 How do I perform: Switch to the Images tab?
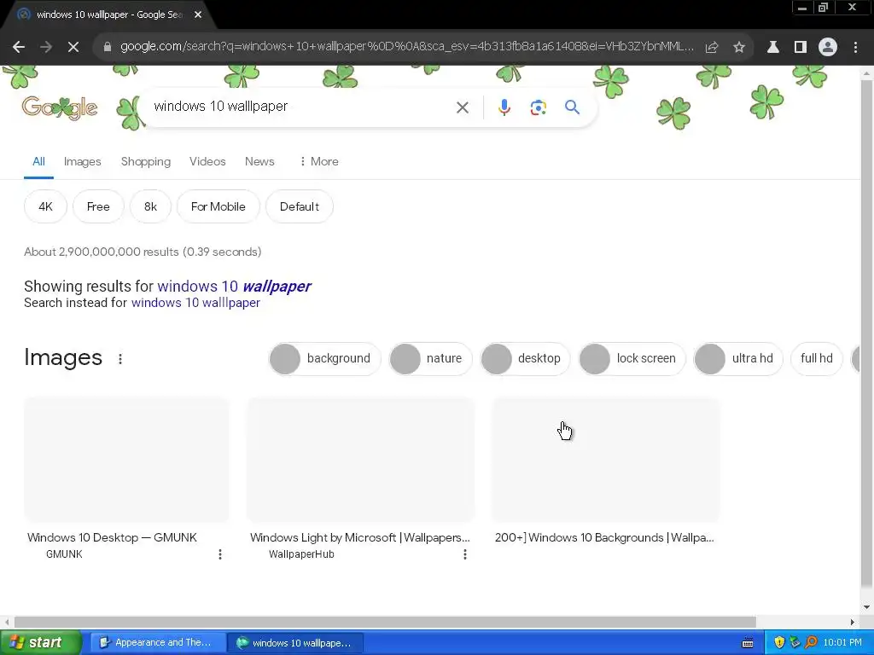click(83, 161)
